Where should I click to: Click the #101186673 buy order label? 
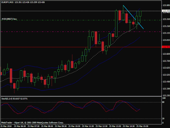[9, 19]
